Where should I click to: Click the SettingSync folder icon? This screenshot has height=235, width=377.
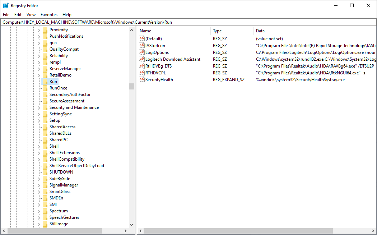(45, 114)
